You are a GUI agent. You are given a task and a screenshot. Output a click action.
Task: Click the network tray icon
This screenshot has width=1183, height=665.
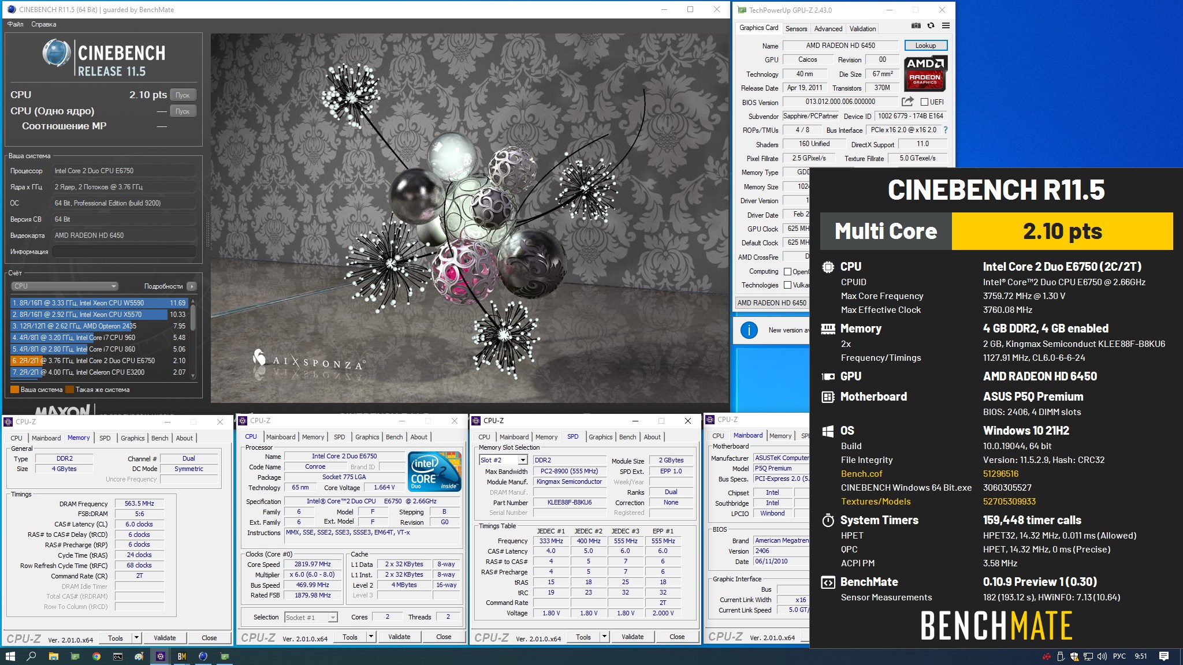click(x=1088, y=656)
